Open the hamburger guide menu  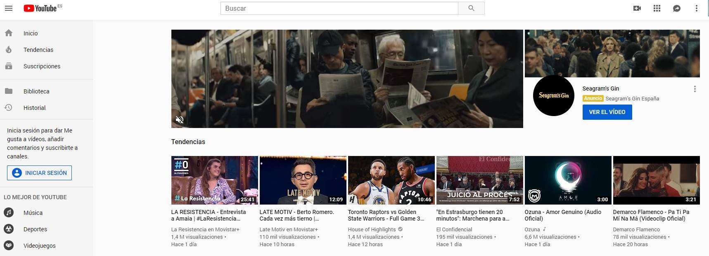8,8
